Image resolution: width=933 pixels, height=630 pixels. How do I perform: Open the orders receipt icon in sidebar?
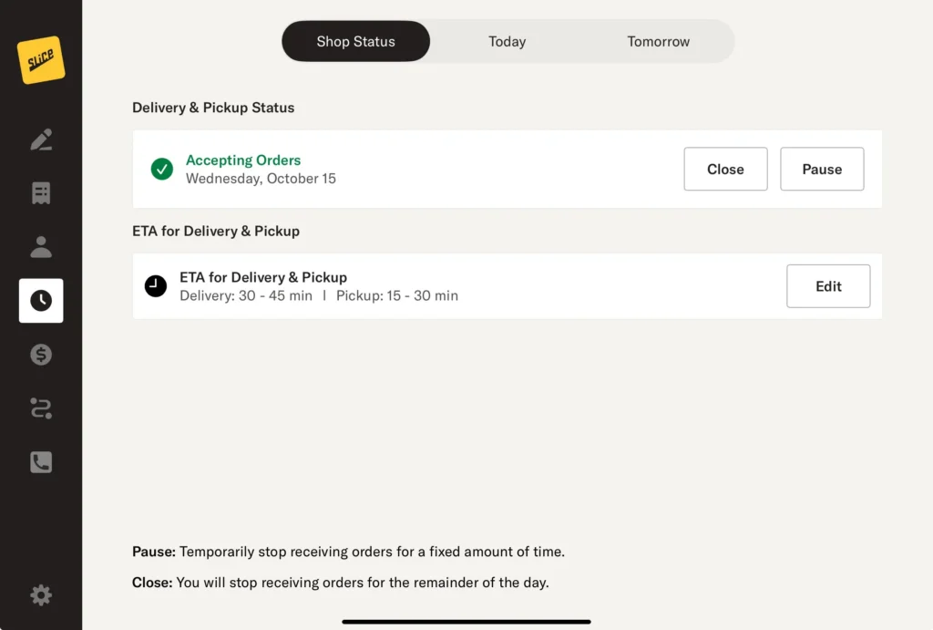coord(41,193)
